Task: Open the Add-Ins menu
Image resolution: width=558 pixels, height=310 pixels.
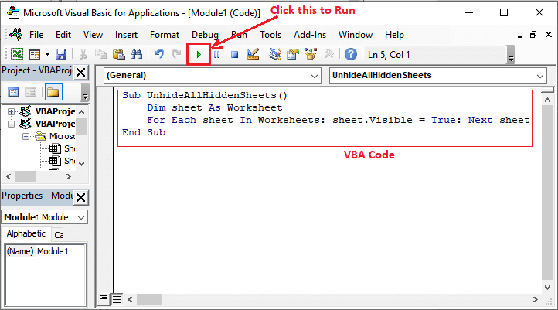Action: [x=310, y=35]
